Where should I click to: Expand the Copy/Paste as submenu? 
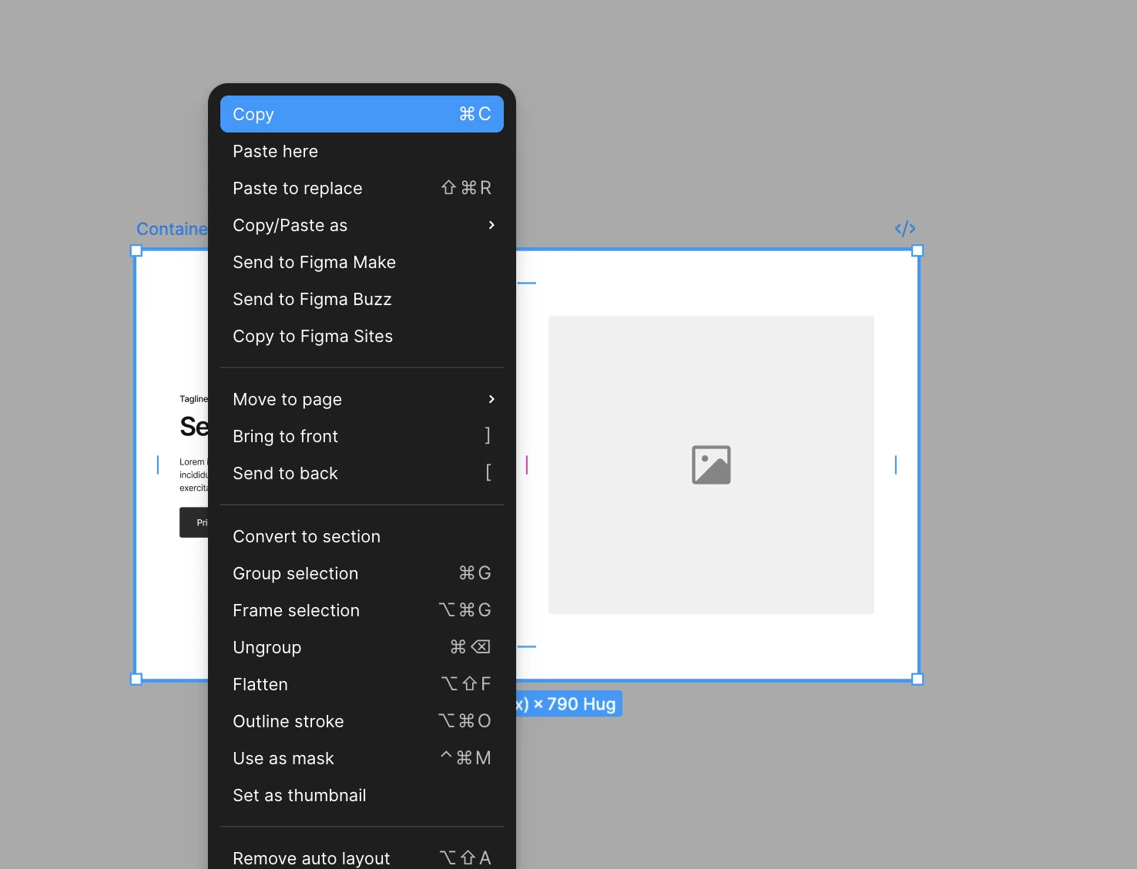pos(361,225)
